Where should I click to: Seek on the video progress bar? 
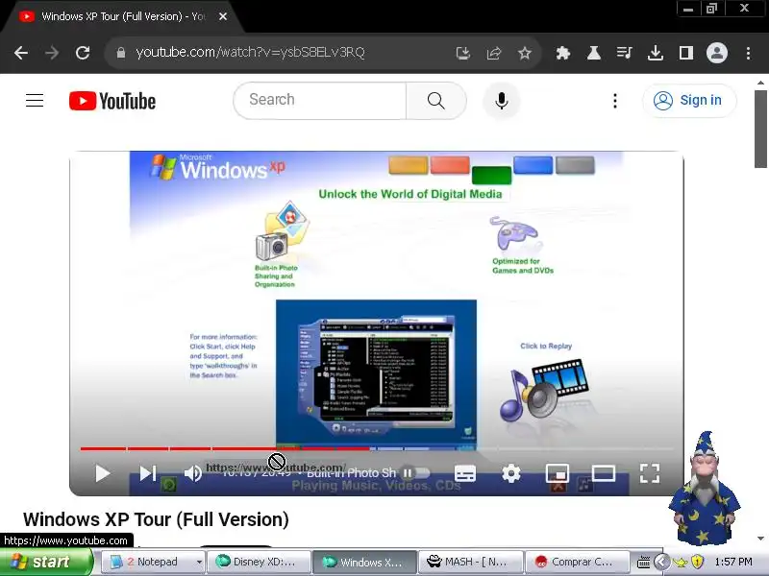pos(377,448)
